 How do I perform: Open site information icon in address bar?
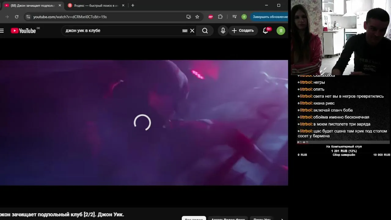28,17
